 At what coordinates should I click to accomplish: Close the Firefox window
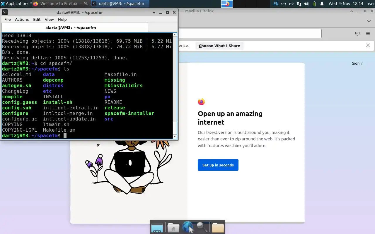[x=372, y=11]
